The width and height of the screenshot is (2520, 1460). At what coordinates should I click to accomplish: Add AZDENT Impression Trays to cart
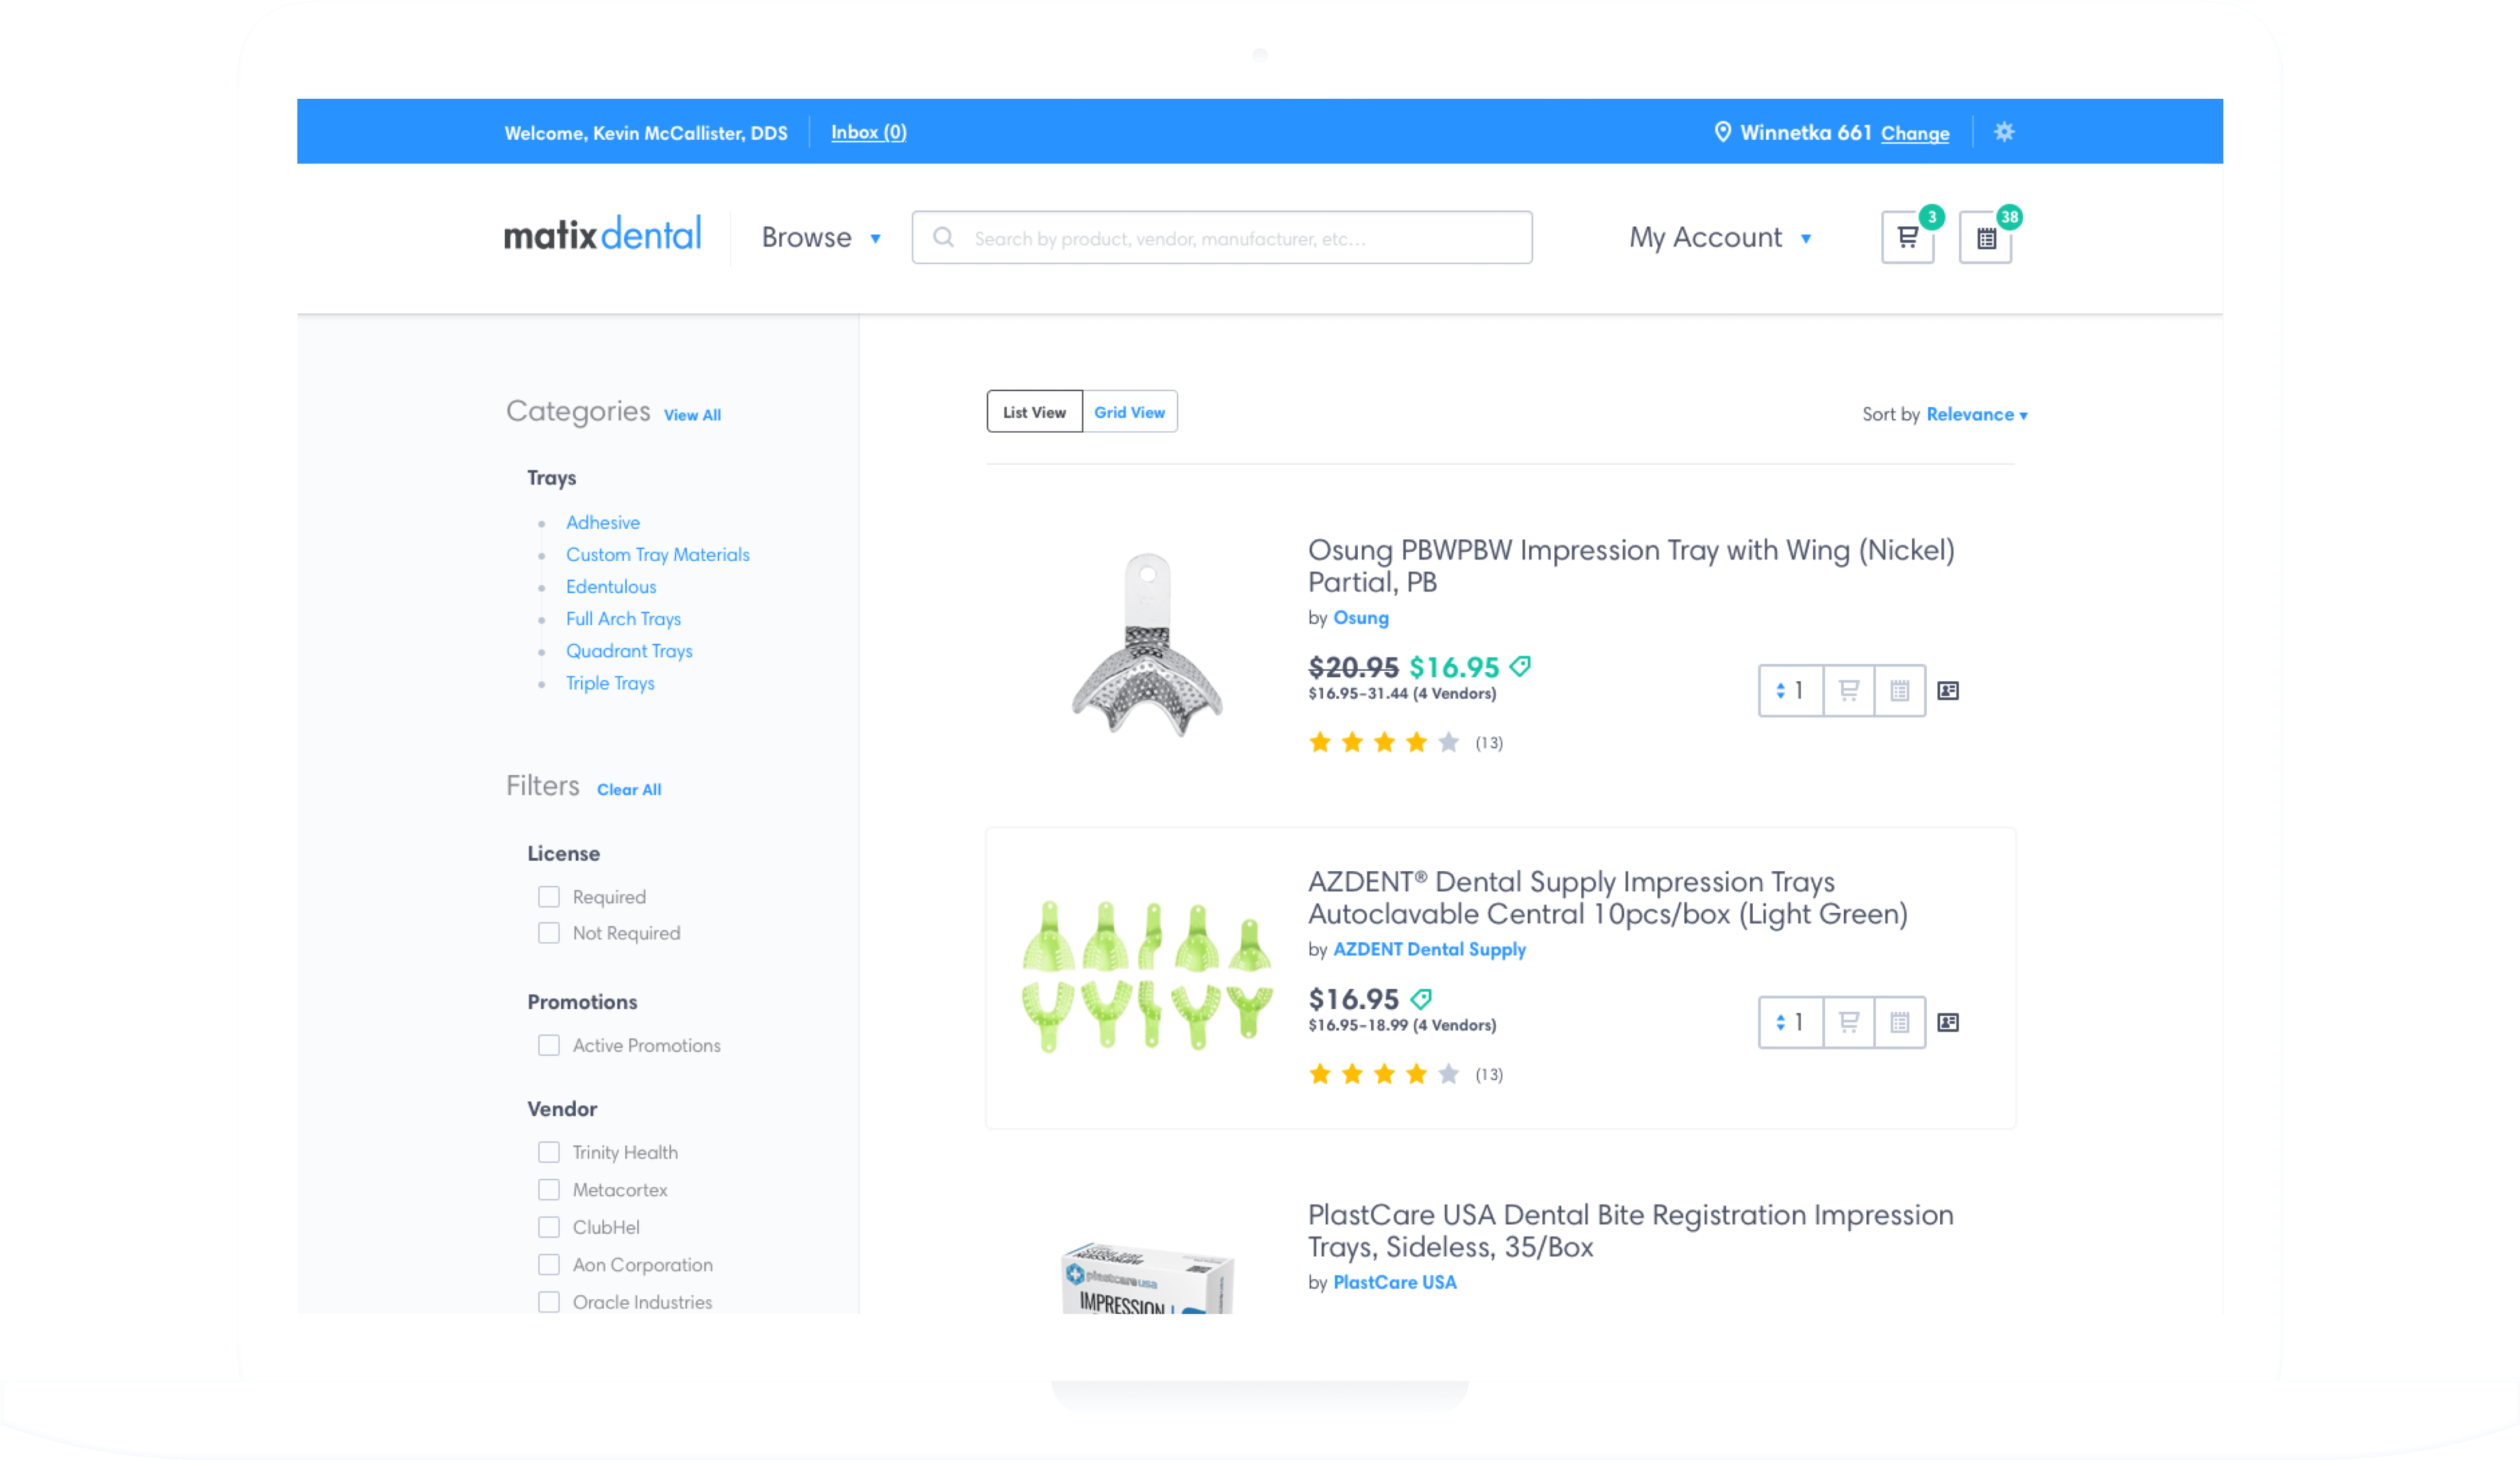click(x=1848, y=1022)
